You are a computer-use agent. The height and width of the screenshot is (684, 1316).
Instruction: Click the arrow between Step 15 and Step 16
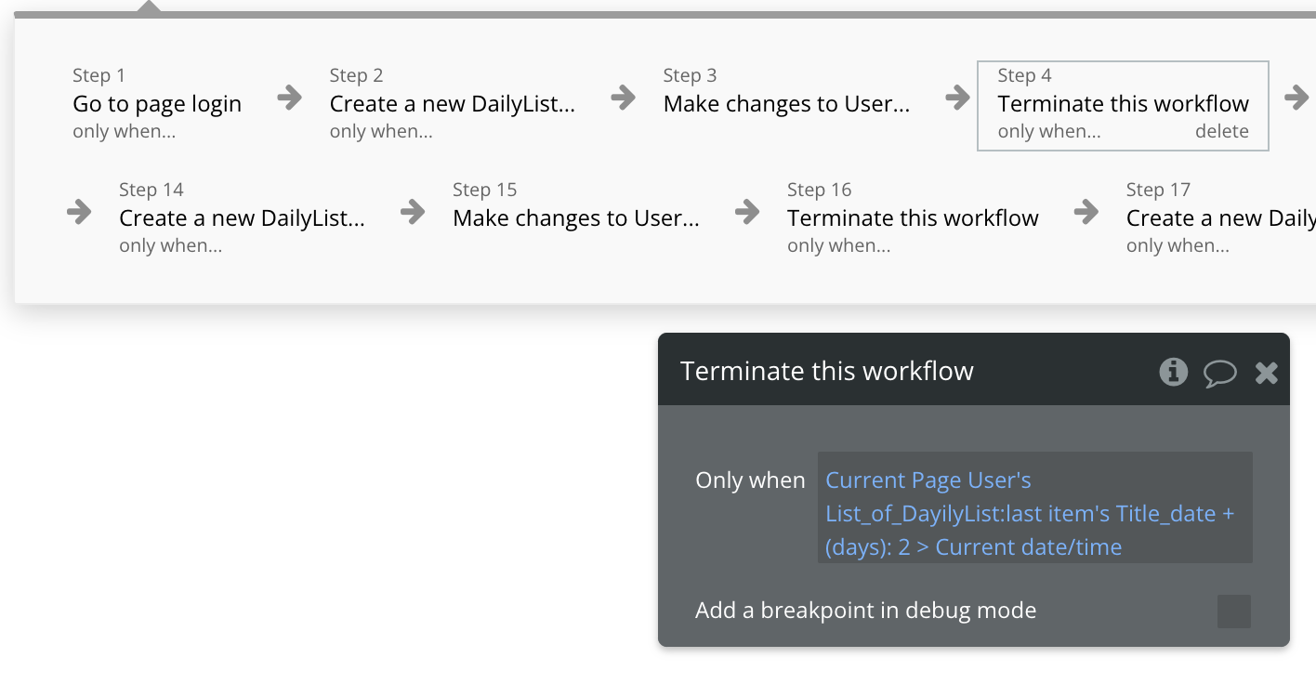point(747,212)
